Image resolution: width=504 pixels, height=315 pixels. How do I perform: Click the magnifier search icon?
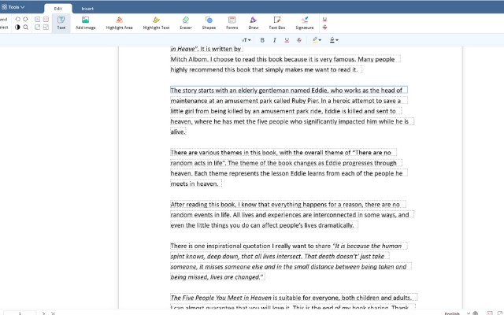(x=26, y=28)
